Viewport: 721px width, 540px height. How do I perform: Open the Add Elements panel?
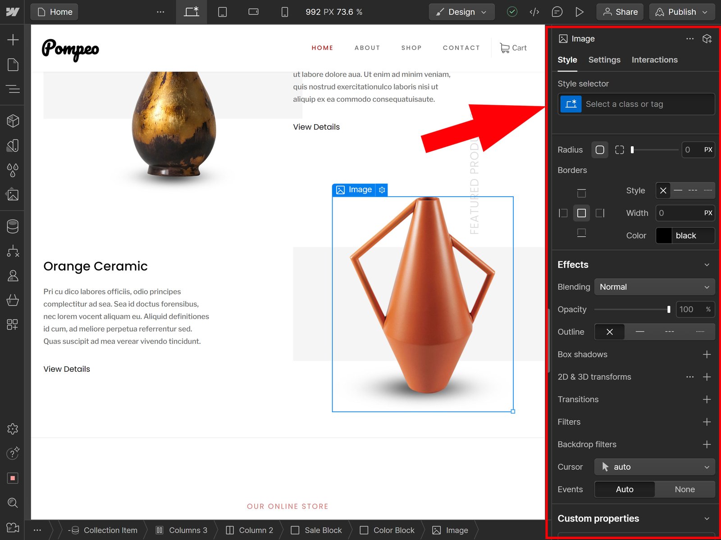pyautogui.click(x=12, y=39)
